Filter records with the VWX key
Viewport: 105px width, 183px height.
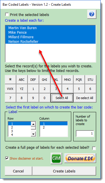tap(10, 89)
